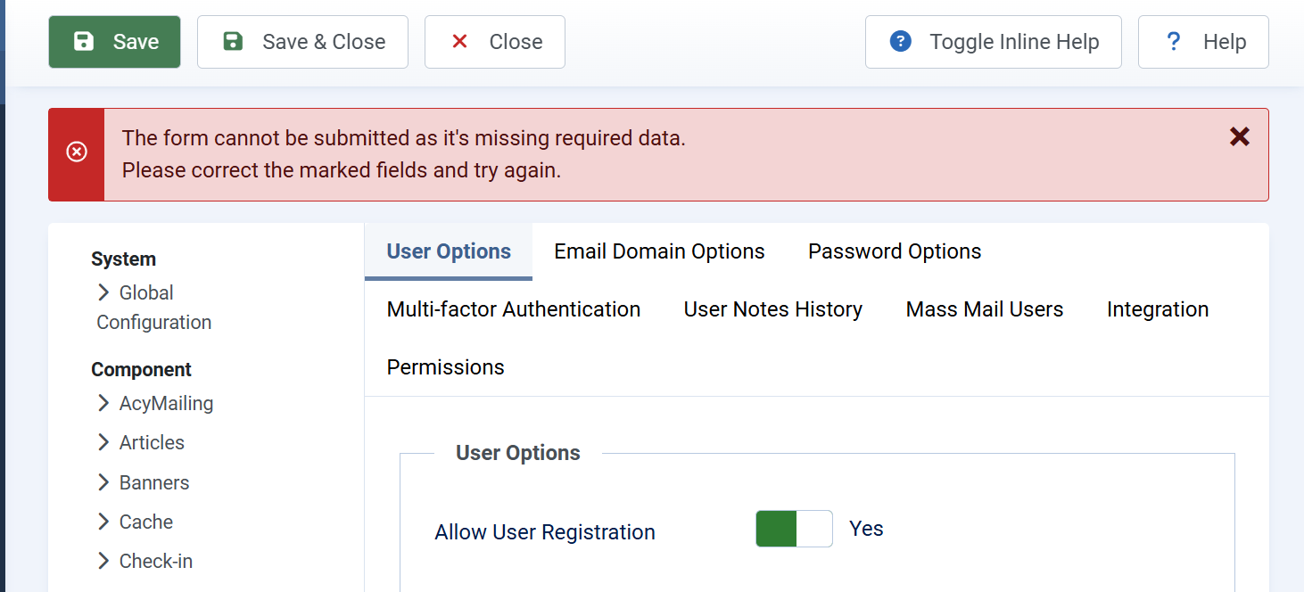Open the Multi-factor Authentication tab
This screenshot has width=1304, height=592.
pyautogui.click(x=513, y=309)
